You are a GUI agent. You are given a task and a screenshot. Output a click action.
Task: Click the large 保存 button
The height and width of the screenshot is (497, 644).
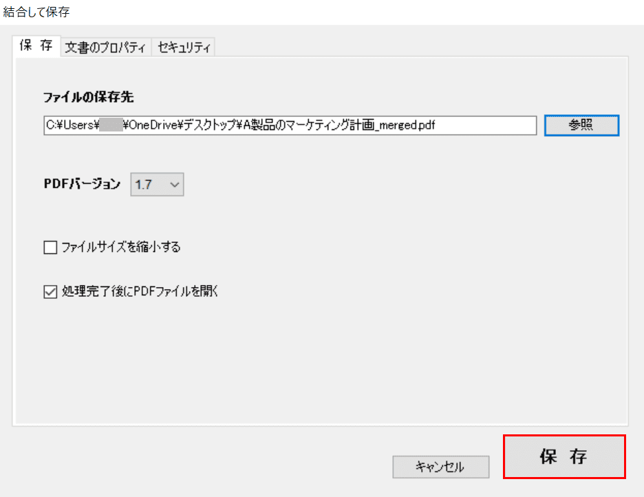[x=564, y=457]
